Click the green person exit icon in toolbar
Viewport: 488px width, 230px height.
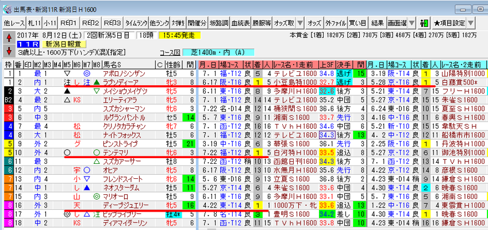pos(424,24)
